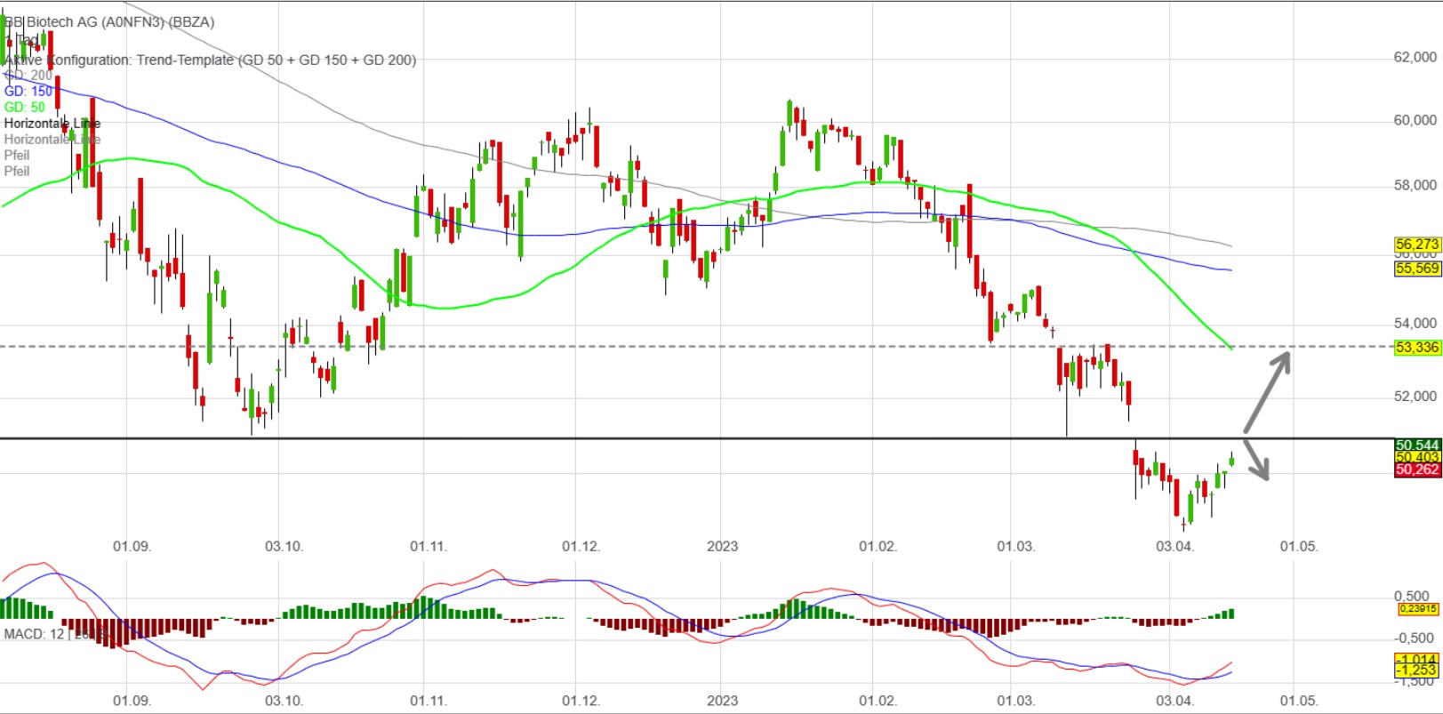Viewport: 1443px width, 714px height.
Task: Select the red 50,262 price tag
Action: 1416,469
